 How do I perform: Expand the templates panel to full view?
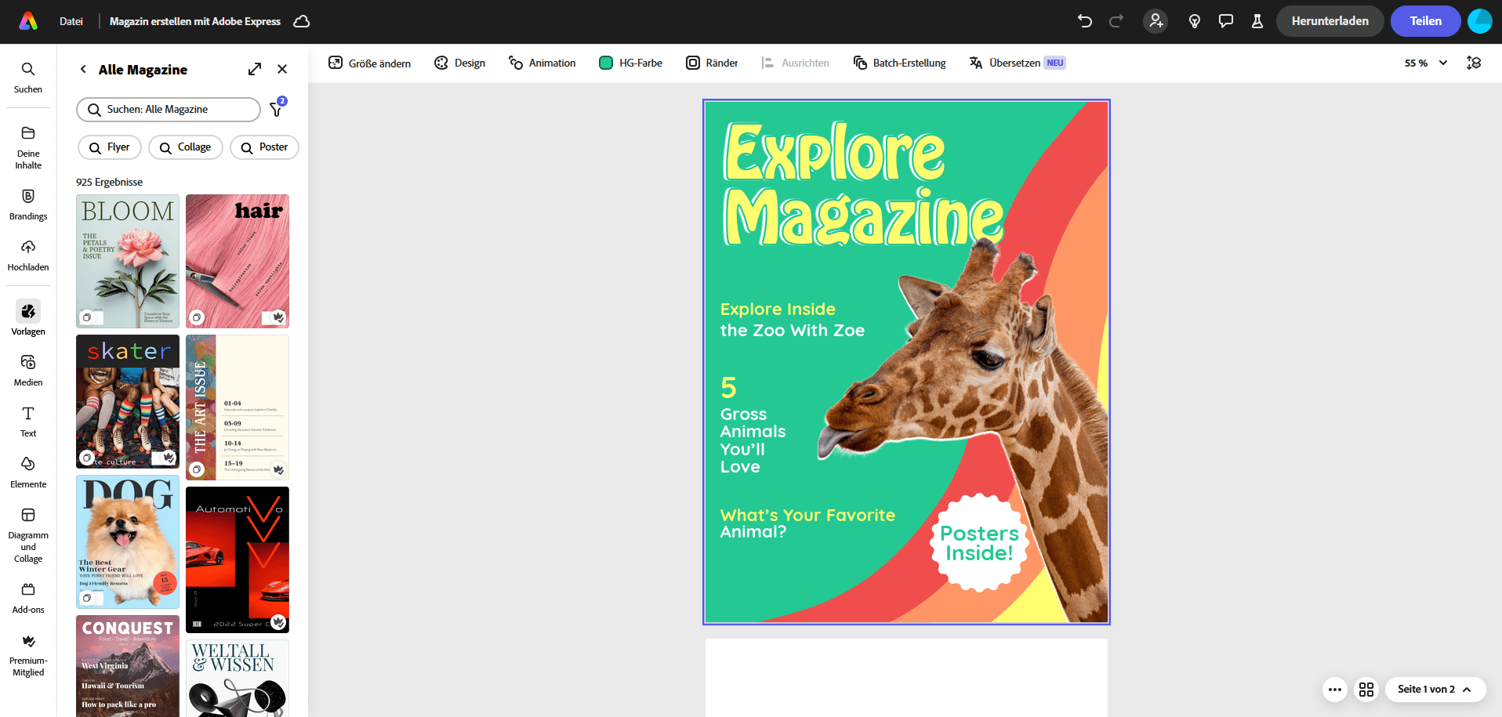pyautogui.click(x=255, y=69)
